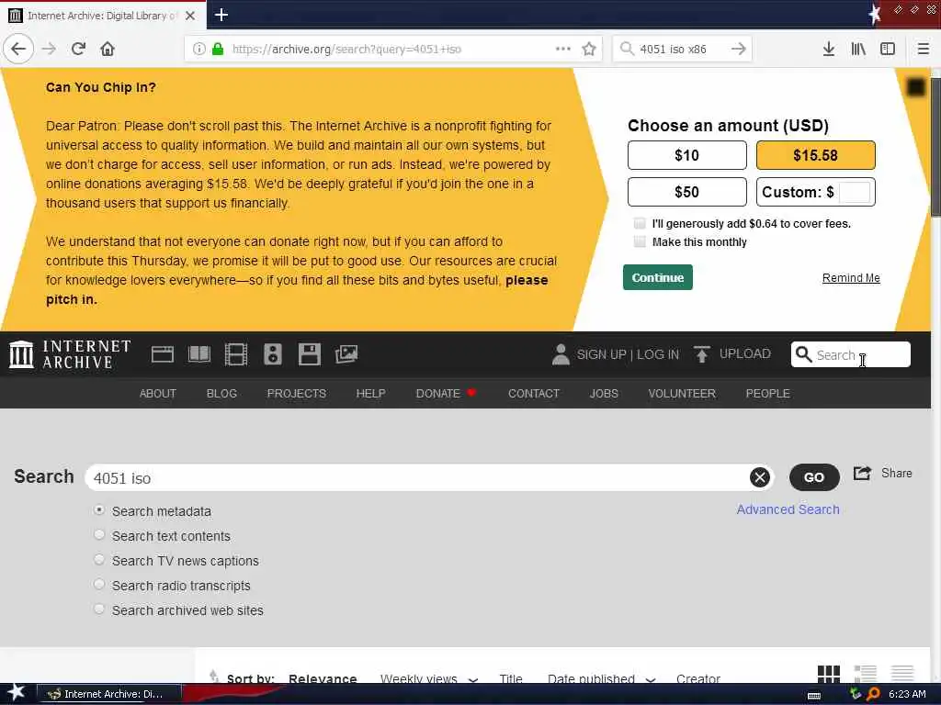Image resolution: width=941 pixels, height=705 pixels.
Task: Open the Date published sort dropdown
Action: 601,679
